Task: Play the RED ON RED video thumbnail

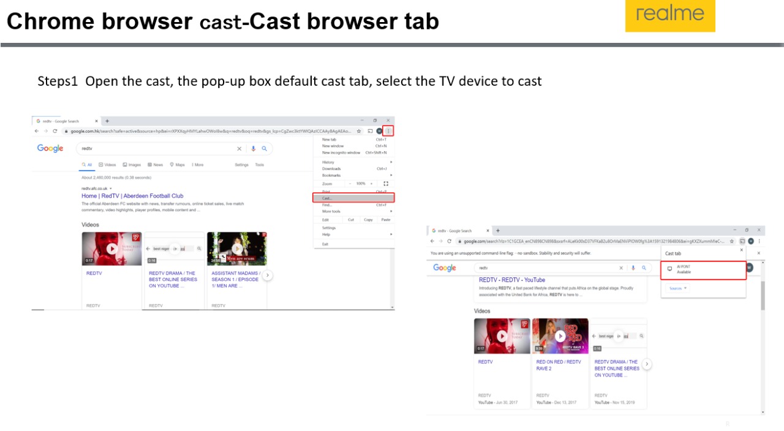Action: tap(560, 336)
